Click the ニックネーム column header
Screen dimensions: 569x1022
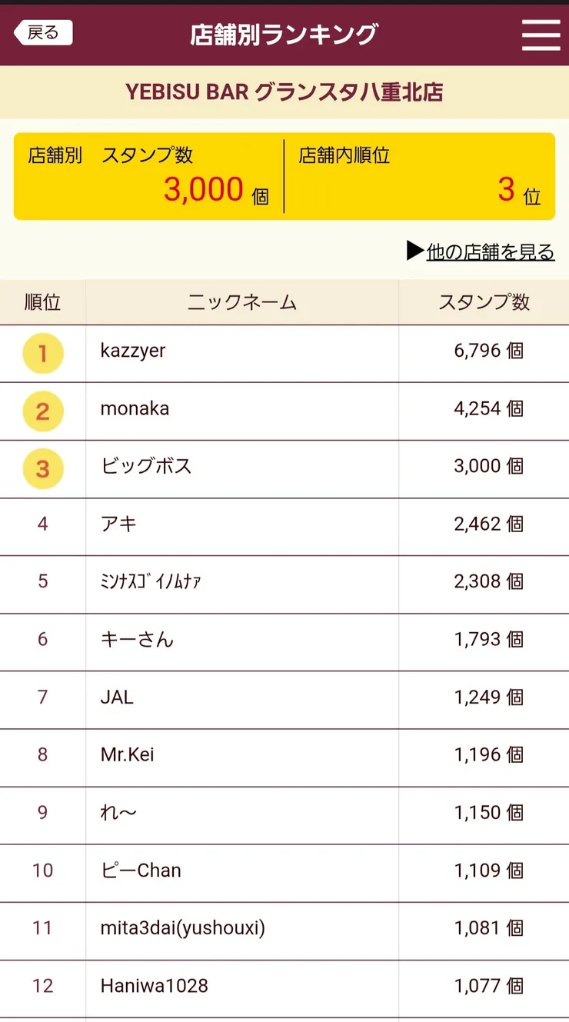click(241, 302)
